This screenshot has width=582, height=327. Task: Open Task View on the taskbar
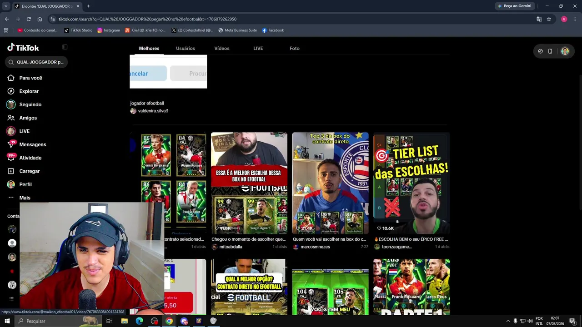[x=109, y=321]
